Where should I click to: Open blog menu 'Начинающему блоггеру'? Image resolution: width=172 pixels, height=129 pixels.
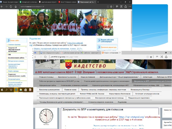140,89
